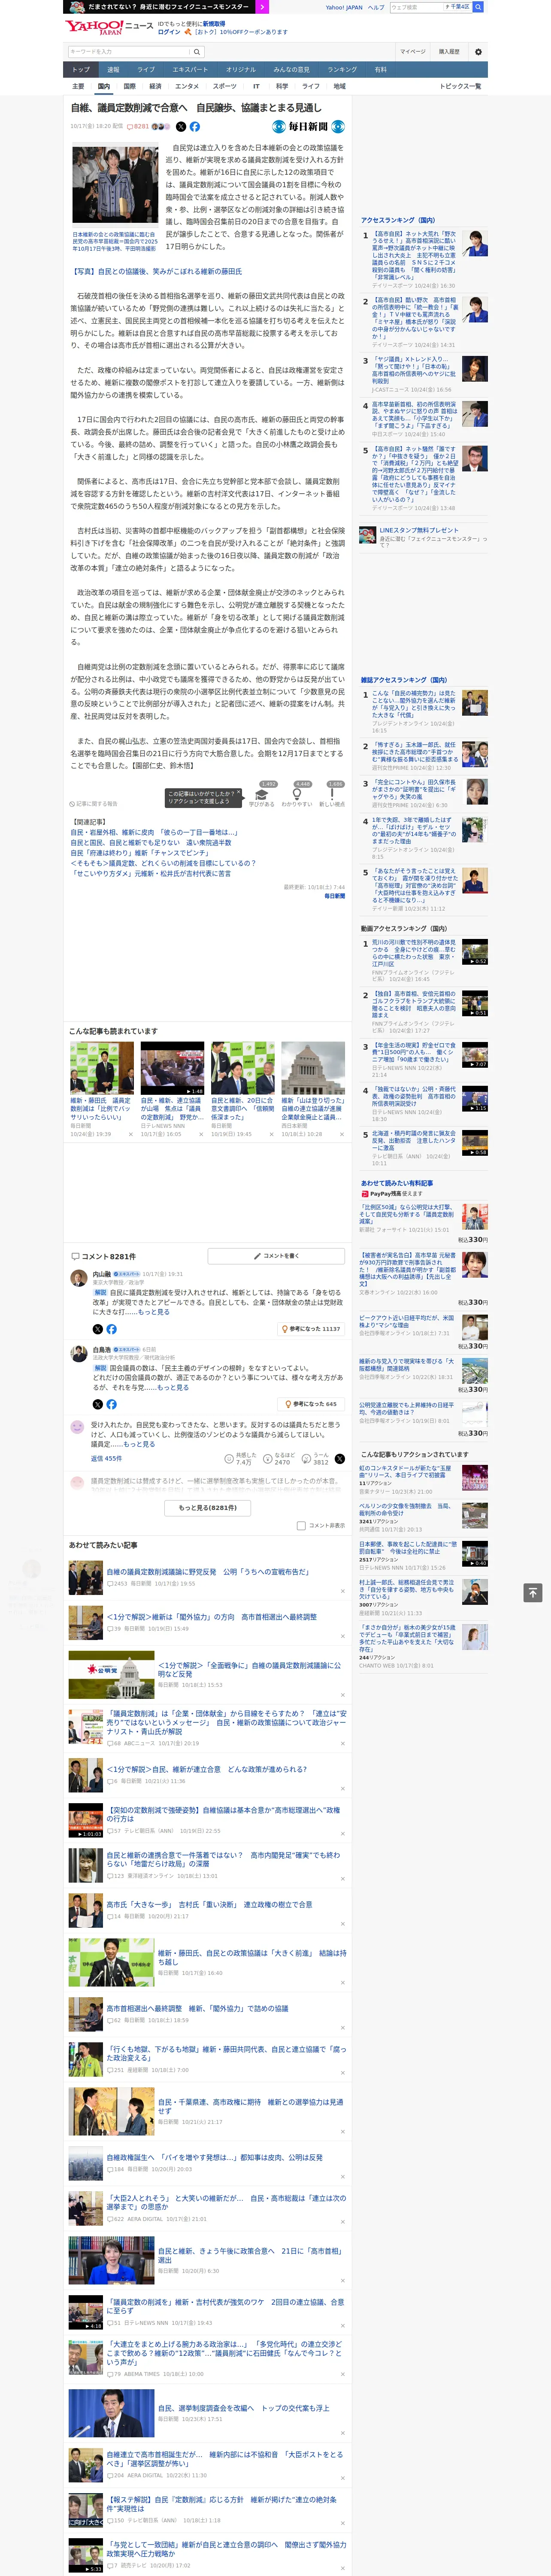The image size is (551, 2576).
Task: Select the ライブ main navigation tab
Action: [x=146, y=70]
